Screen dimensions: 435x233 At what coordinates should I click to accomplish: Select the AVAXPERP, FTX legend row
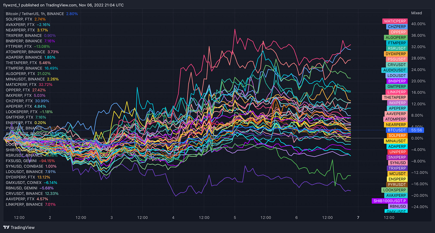pos(28,24)
